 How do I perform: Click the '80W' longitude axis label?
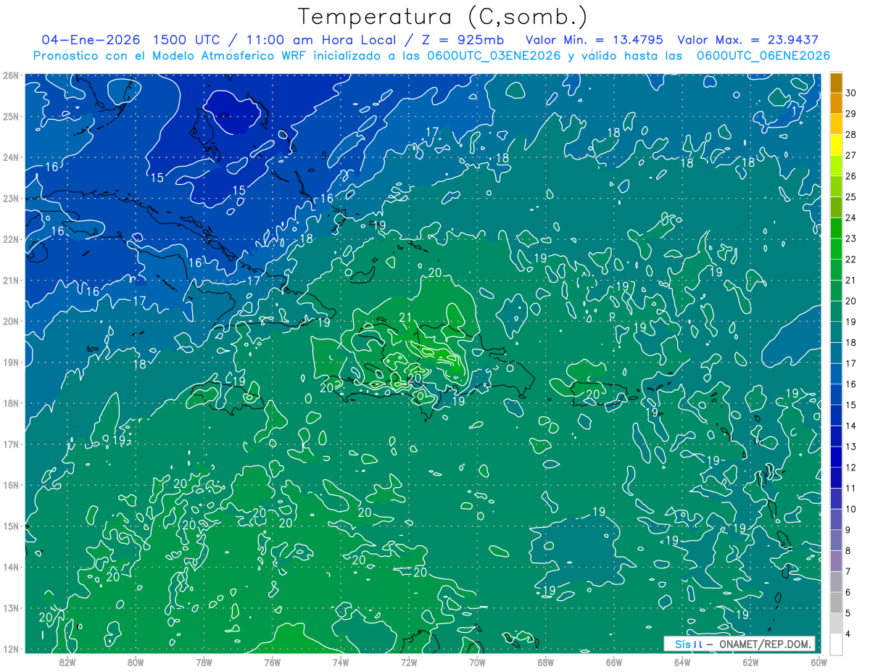[x=135, y=662]
